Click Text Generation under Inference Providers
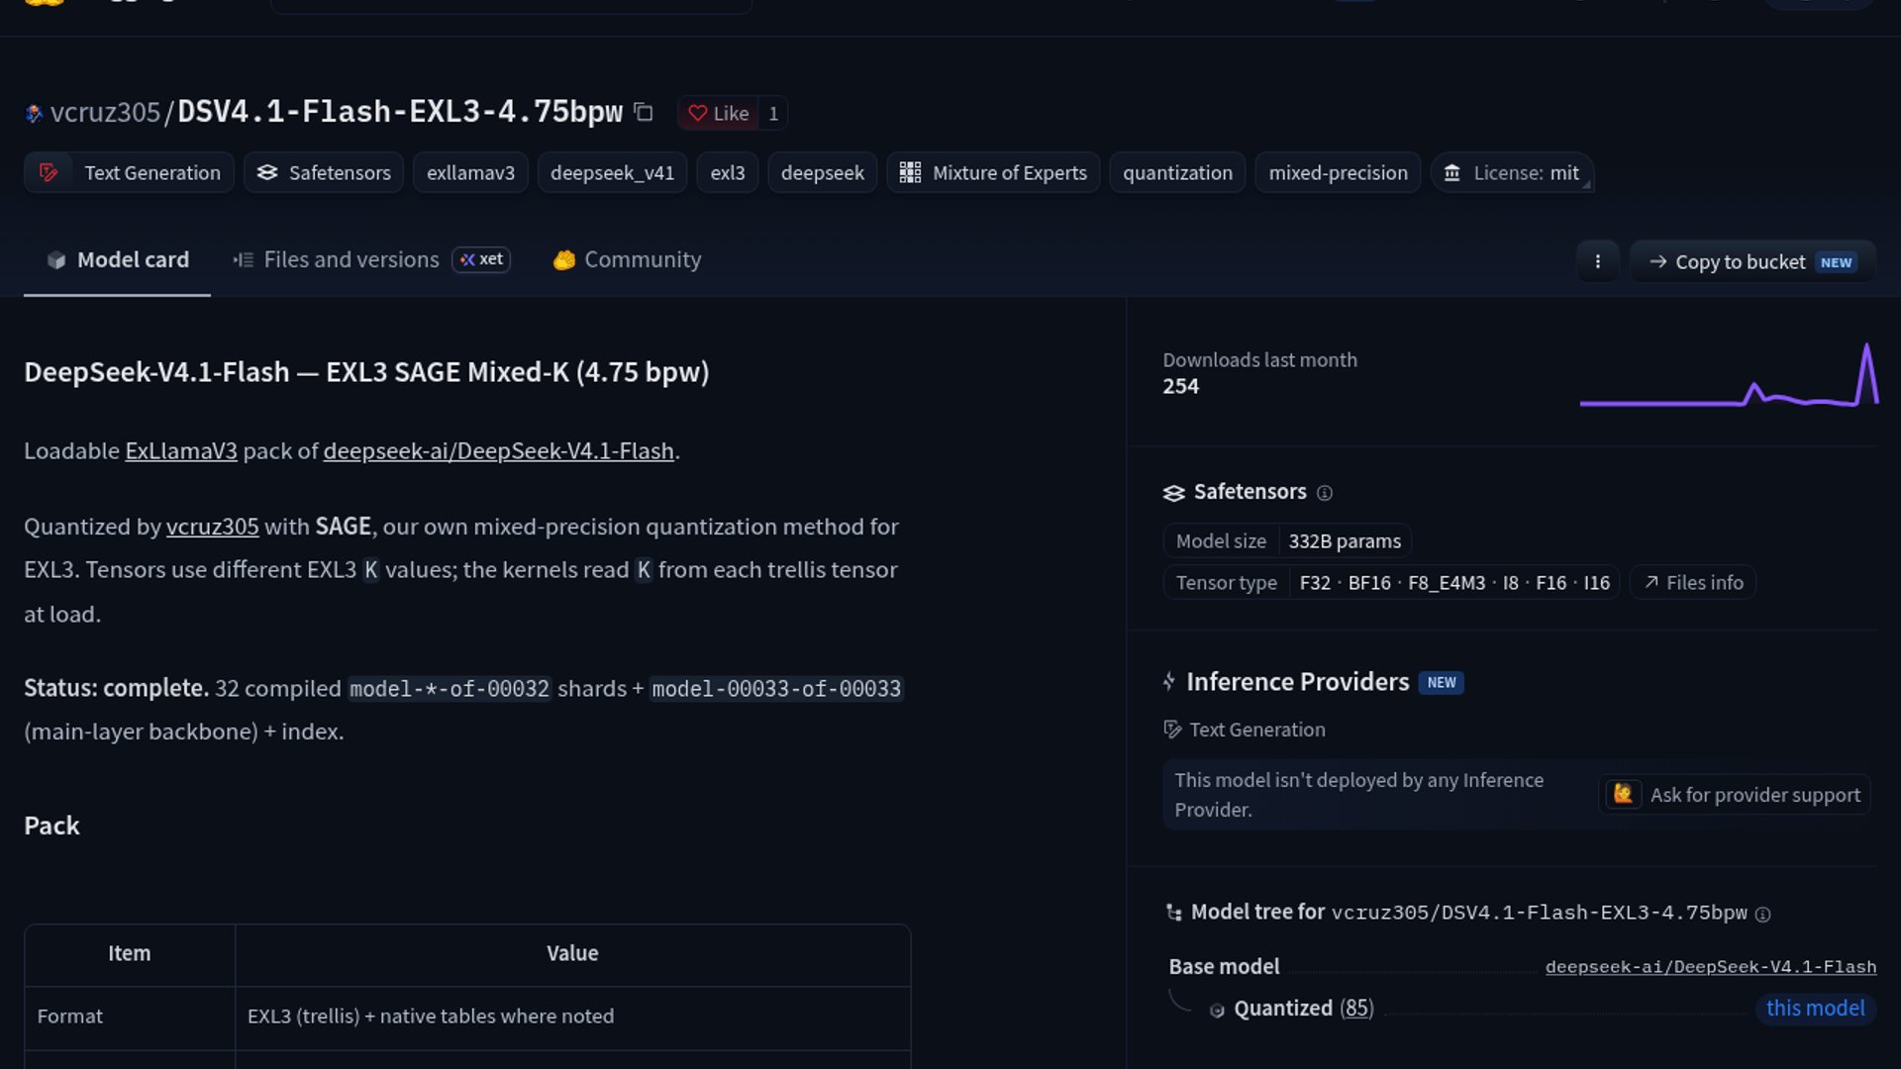The height and width of the screenshot is (1069, 1901). (x=1245, y=729)
